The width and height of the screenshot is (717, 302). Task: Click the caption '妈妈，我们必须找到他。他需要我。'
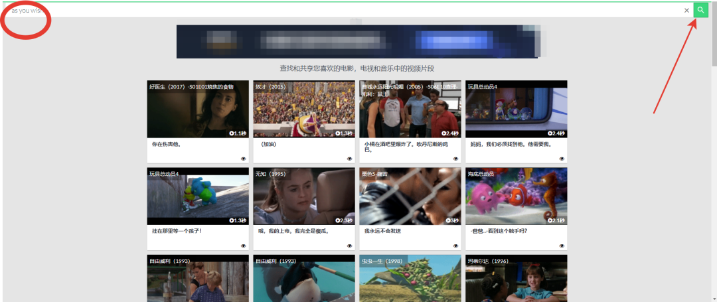coord(511,145)
